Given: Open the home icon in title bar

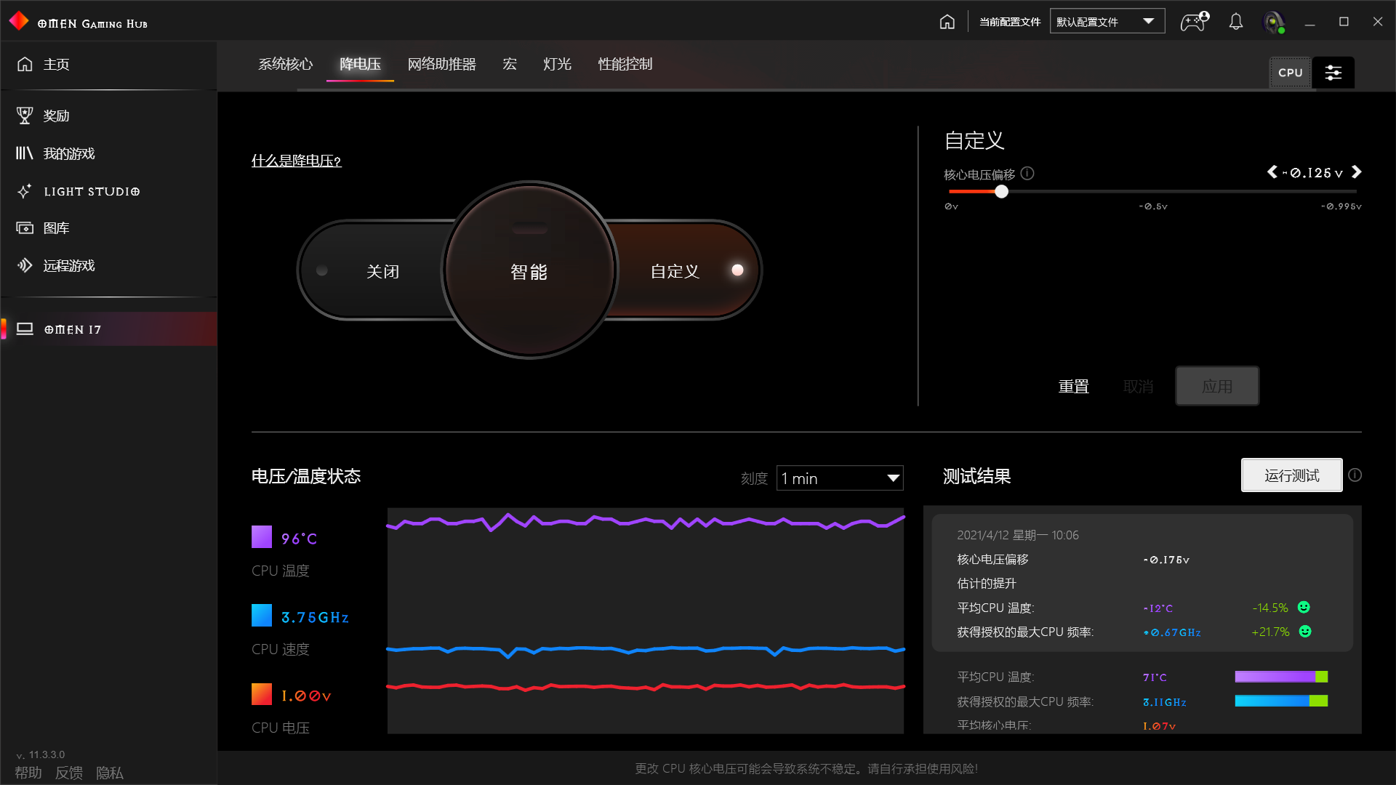Looking at the screenshot, I should [x=947, y=22].
